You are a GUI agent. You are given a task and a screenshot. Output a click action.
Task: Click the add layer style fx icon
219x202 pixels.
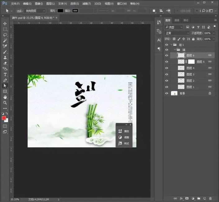[181, 198]
